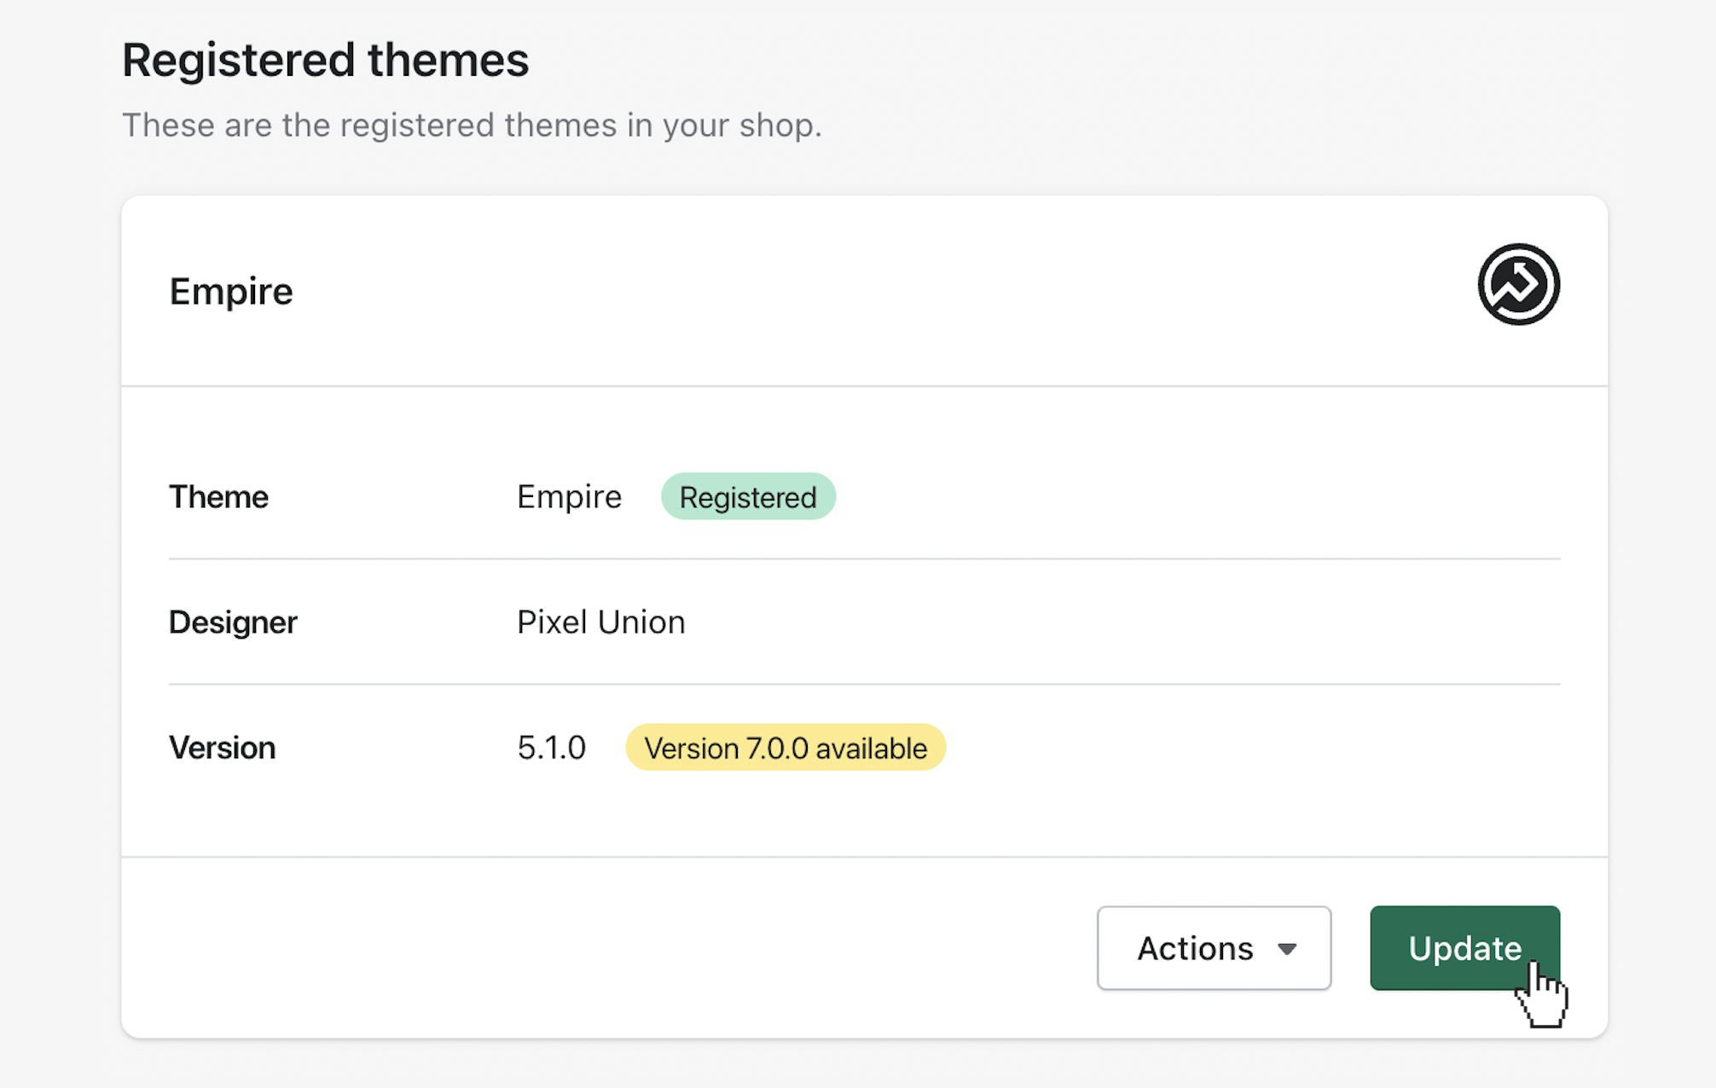Click the green Registered status badge
The width and height of the screenshot is (1716, 1088).
point(748,496)
